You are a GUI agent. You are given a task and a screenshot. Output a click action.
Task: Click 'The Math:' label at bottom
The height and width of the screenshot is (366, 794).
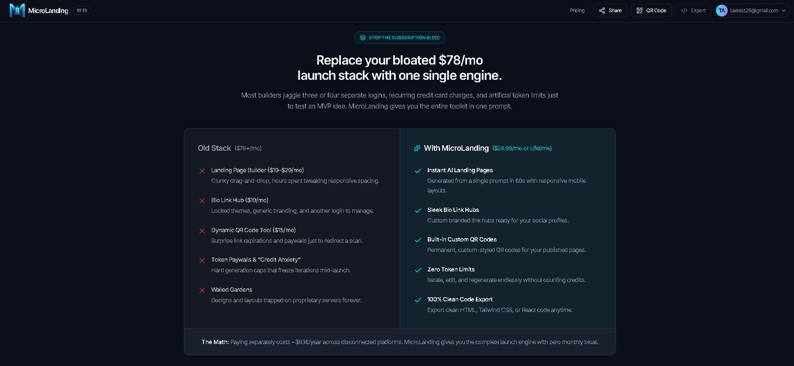click(215, 342)
